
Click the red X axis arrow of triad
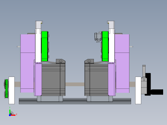pos(13,115)
